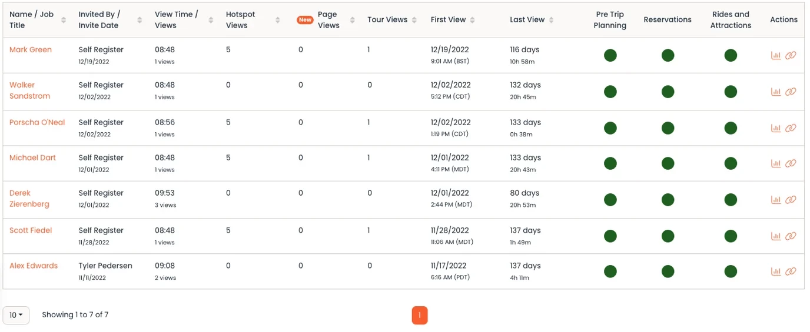Open the stats chart icon for Mark Green
810x332 pixels.
(x=776, y=55)
